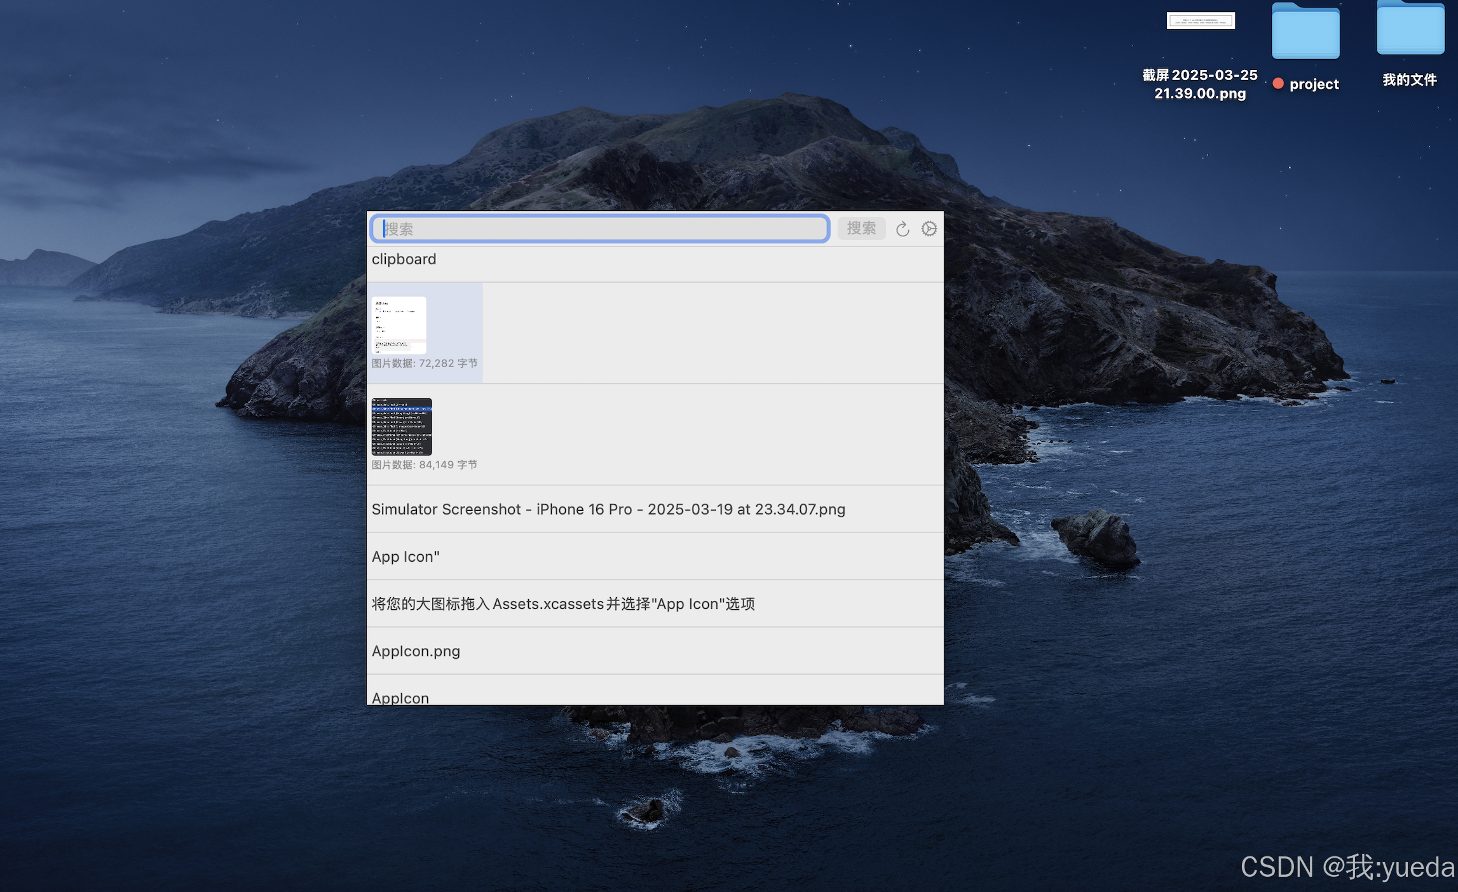Select the desktop screenshot PNG file thumbnail
Screen dimensions: 1458x892
[x=1200, y=21]
